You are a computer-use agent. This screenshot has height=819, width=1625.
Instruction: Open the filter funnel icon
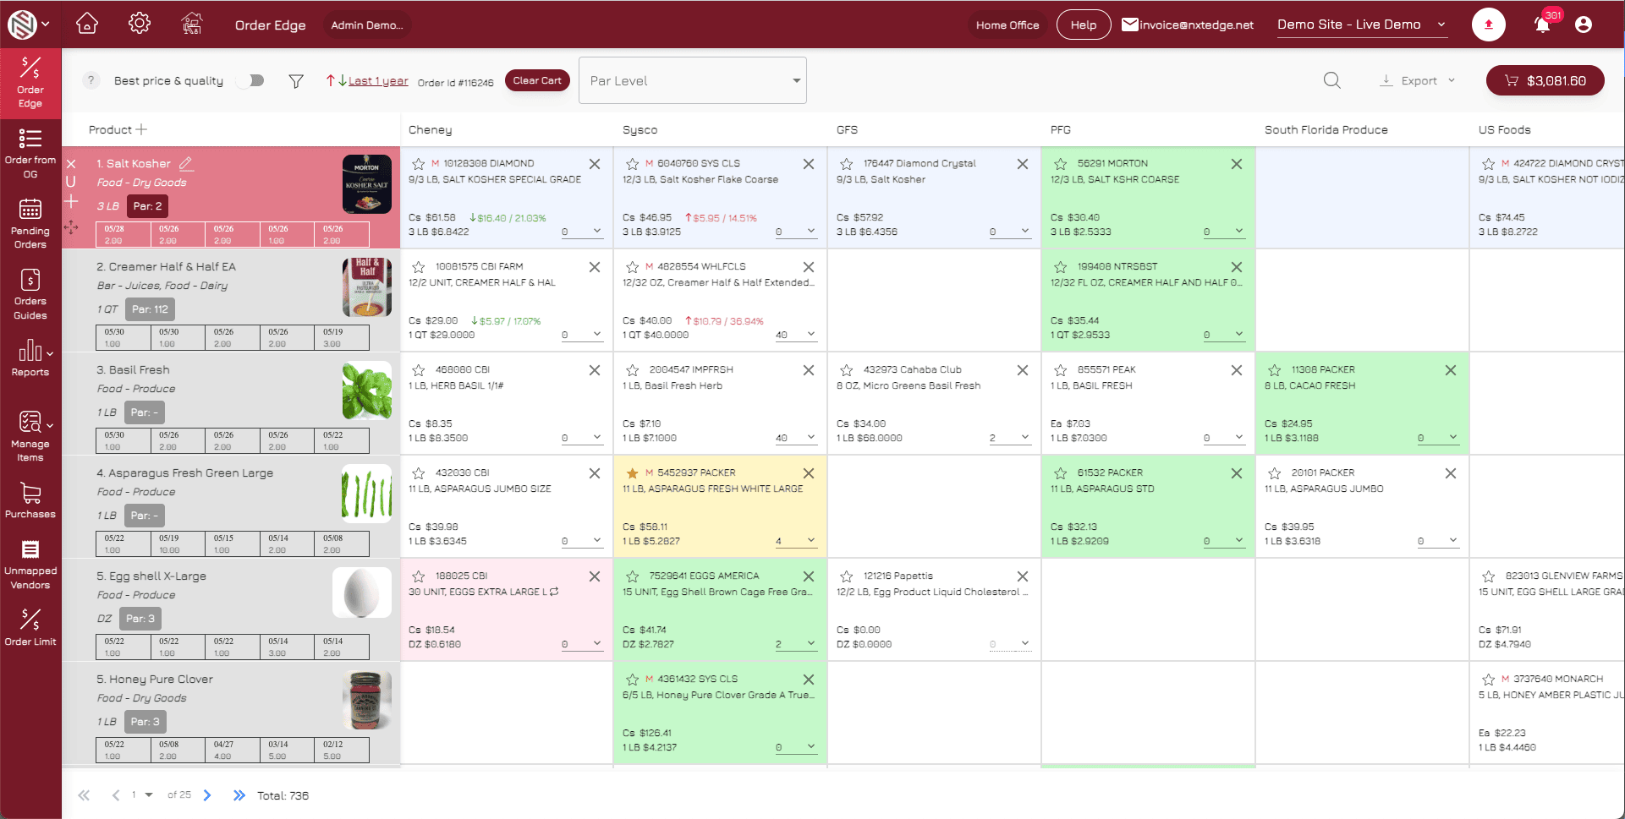tap(296, 81)
